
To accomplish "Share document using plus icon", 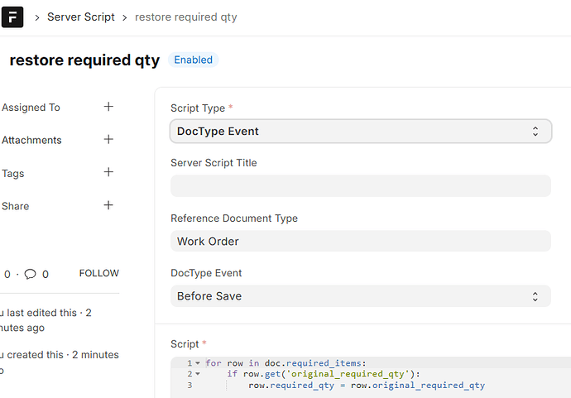I will 108,205.
